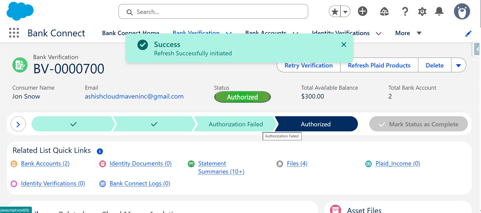The height and width of the screenshot is (213, 481).
Task: Select the first completed path stage
Action: pos(73,124)
